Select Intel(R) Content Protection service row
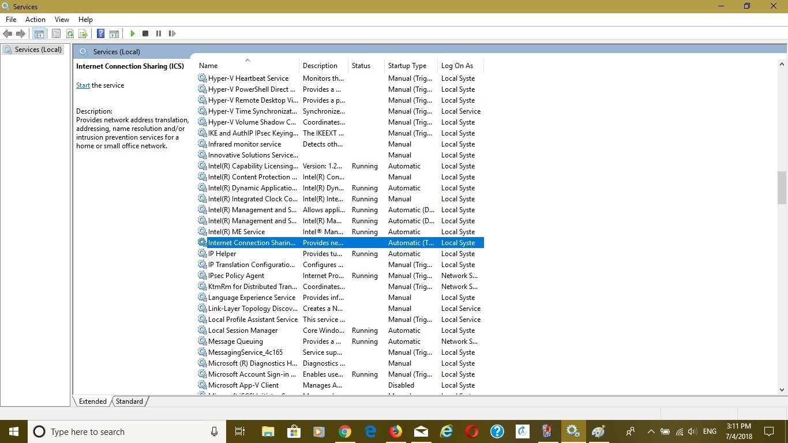 click(x=340, y=177)
